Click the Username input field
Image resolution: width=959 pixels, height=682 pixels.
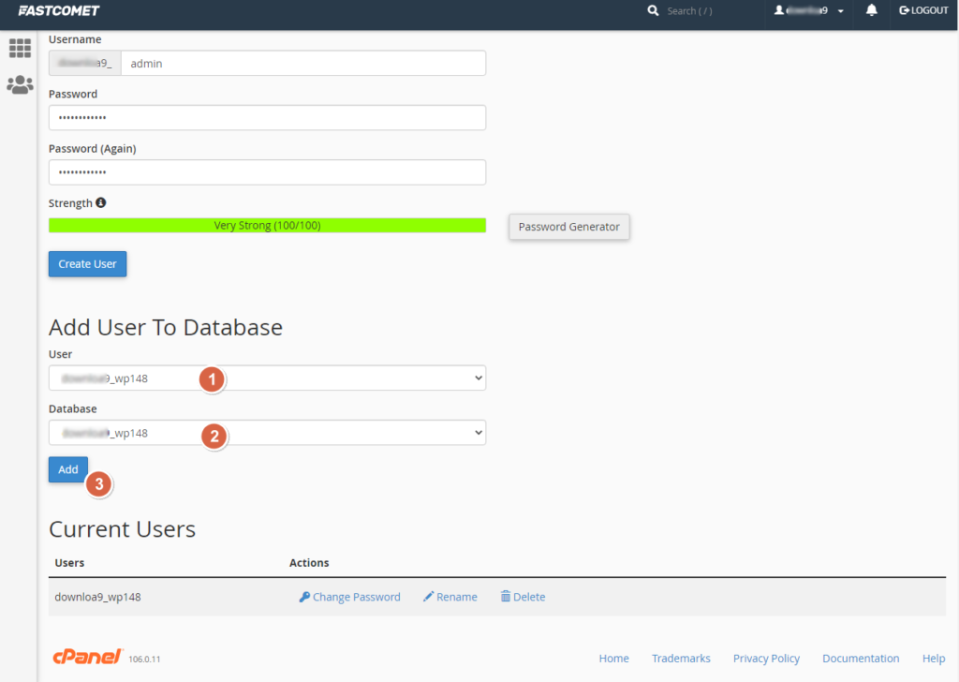coord(302,64)
